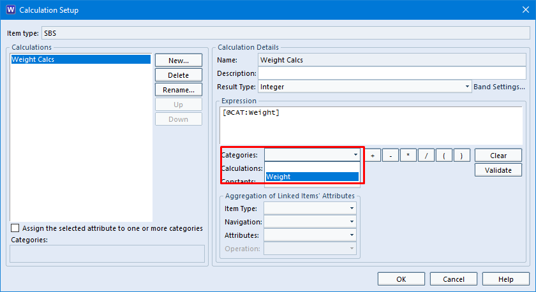Screen dimensions: 536x292
Task: Click the New... calculation button
Action: point(179,61)
